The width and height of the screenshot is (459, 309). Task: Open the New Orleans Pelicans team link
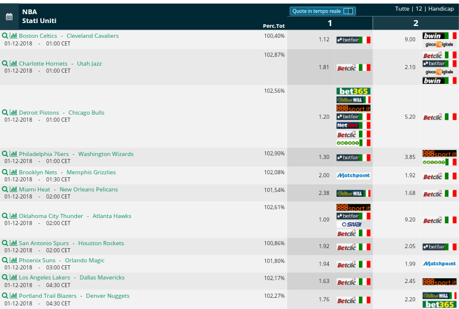click(89, 189)
